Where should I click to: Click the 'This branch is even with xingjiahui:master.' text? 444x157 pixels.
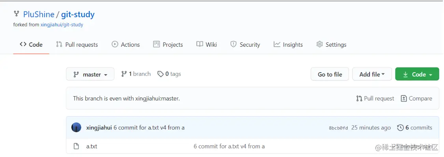[x=127, y=99]
